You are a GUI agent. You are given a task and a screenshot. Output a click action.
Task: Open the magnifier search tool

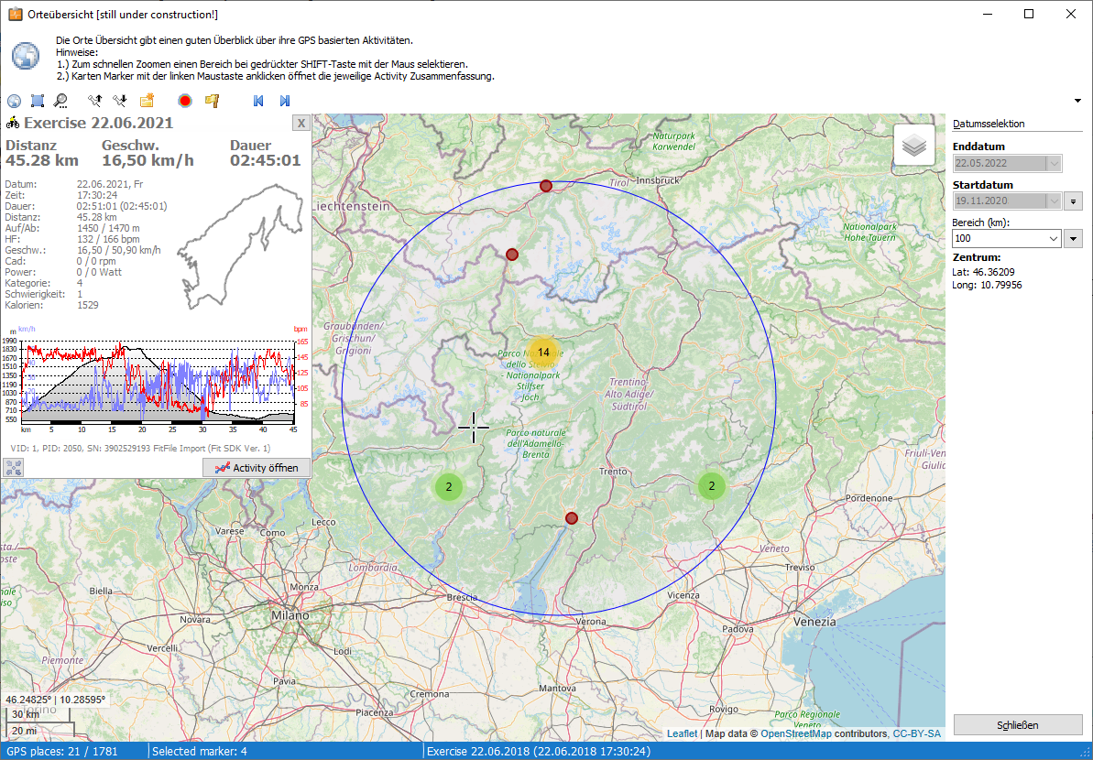tap(60, 101)
